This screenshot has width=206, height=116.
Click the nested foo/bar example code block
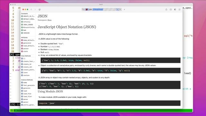tap(109, 85)
